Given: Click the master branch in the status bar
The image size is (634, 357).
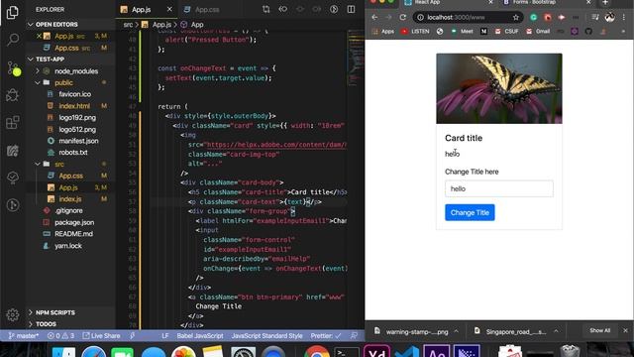Looking at the screenshot, I should point(24,335).
